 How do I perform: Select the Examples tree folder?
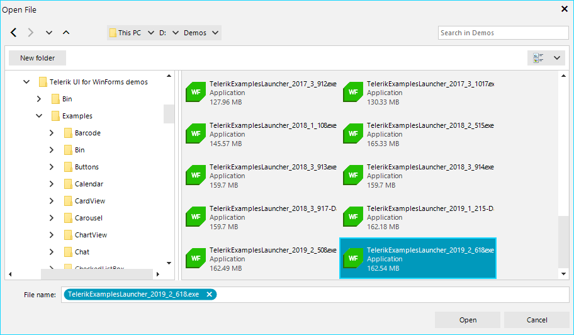77,116
